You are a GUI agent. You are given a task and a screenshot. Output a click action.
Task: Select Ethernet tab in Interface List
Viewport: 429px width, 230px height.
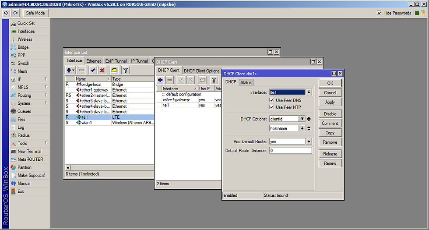coord(94,61)
